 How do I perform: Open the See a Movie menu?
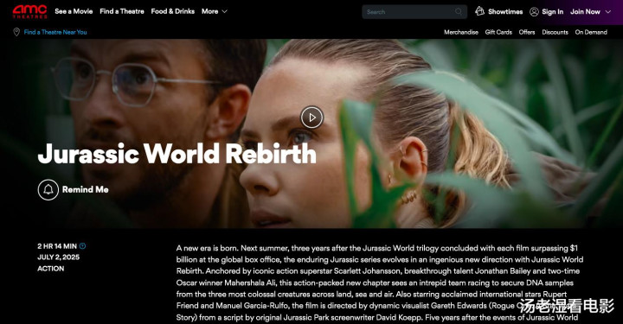pos(74,11)
